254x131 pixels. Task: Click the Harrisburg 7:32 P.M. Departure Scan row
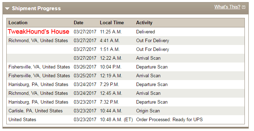point(126,102)
